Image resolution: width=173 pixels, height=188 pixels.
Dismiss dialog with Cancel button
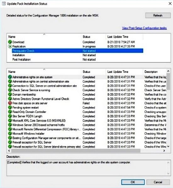click(x=158, y=182)
